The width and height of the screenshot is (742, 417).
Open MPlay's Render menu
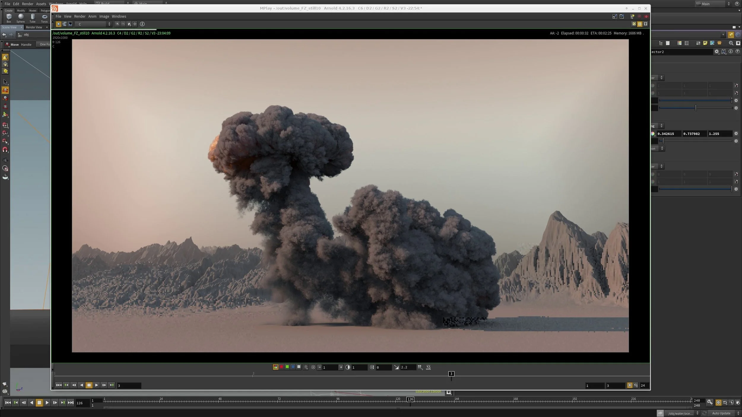tap(80, 16)
